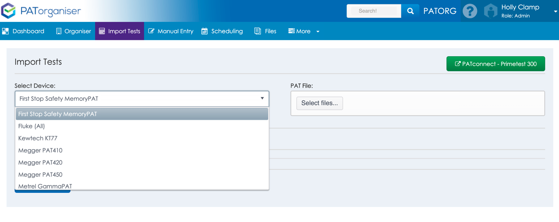The image size is (559, 222).
Task: Click the PATorganiser brand name
Action: pyautogui.click(x=51, y=11)
